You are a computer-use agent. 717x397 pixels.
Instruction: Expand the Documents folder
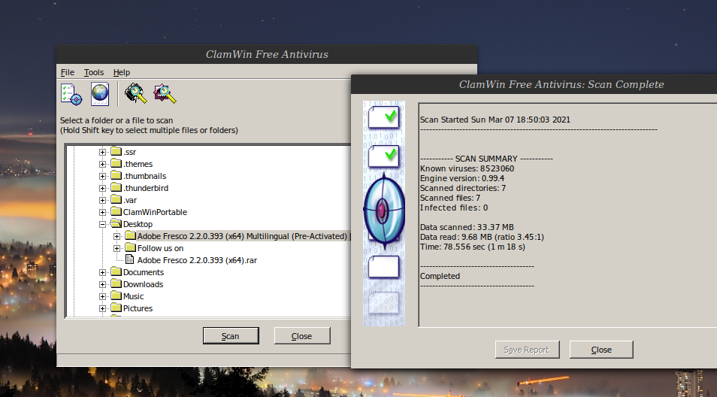[102, 273]
